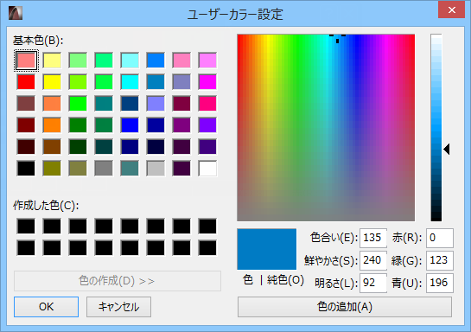
Task: Select the brown swatch in fifth row
Action: click(52, 147)
